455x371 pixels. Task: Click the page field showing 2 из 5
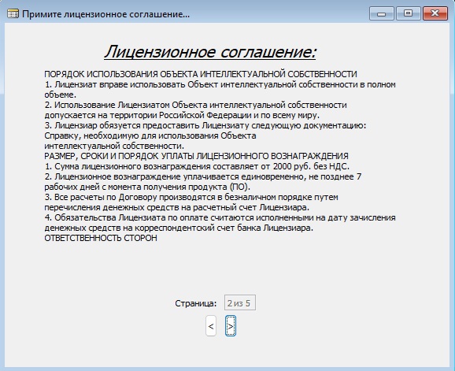pyautogui.click(x=240, y=303)
